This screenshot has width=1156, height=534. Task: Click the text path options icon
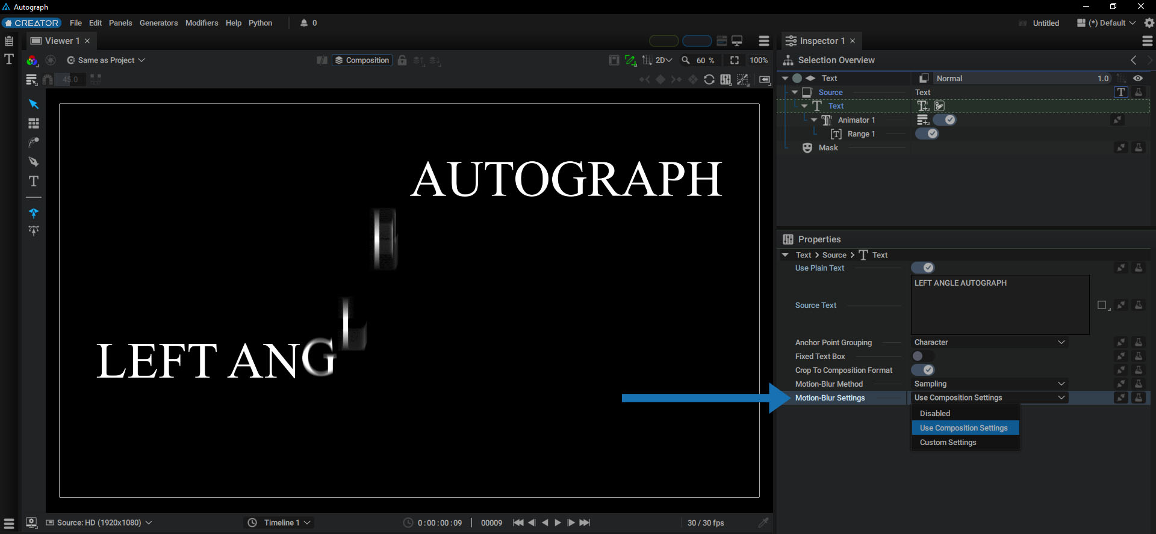(x=939, y=106)
